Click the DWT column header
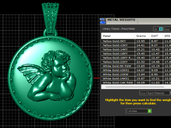This screenshot has width=171, height=128. click(x=156, y=36)
